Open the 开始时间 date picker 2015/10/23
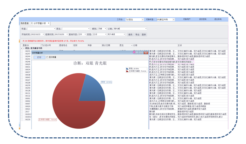The height and width of the screenshot is (144, 246). click(43, 34)
